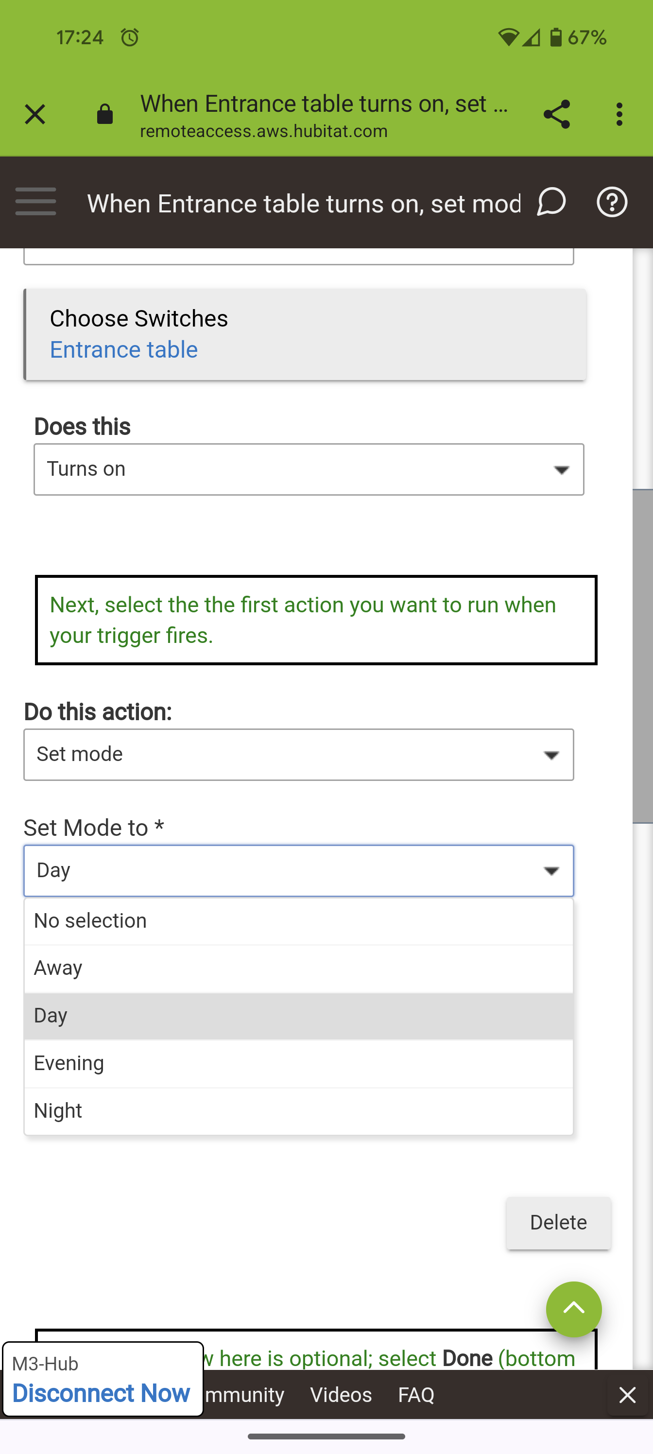Tap the "Disconnect Now" link
The width and height of the screenshot is (653, 1454).
point(101,1393)
